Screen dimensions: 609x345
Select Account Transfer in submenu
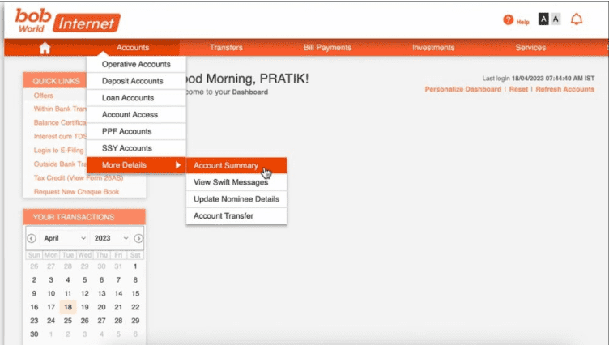[236, 215]
